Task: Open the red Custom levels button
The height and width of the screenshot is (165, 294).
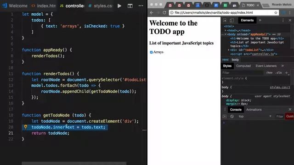Action: pyautogui.click(x=289, y=116)
